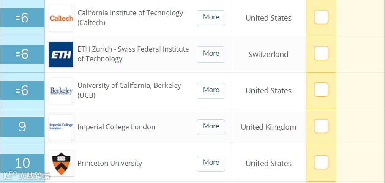Click the Imperial College London name
Image resolution: width=385 pixels, height=183 pixels.
(116, 127)
